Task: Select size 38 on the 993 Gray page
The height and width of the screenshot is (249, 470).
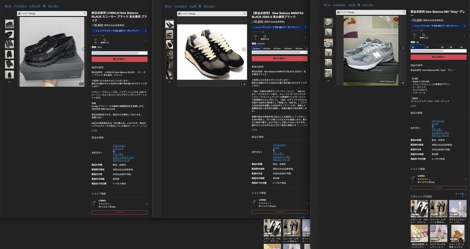Action: click(x=443, y=47)
